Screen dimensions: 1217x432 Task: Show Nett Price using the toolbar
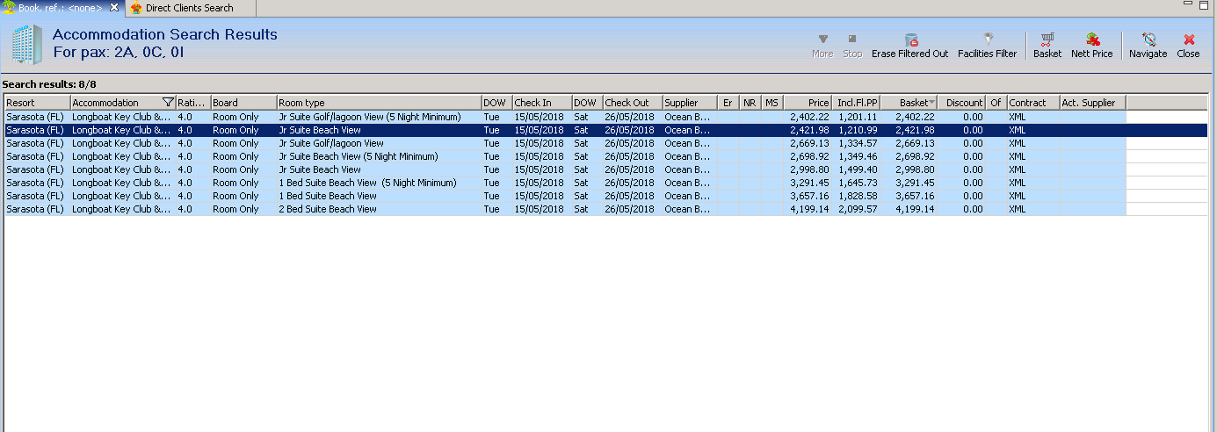pyautogui.click(x=1091, y=46)
